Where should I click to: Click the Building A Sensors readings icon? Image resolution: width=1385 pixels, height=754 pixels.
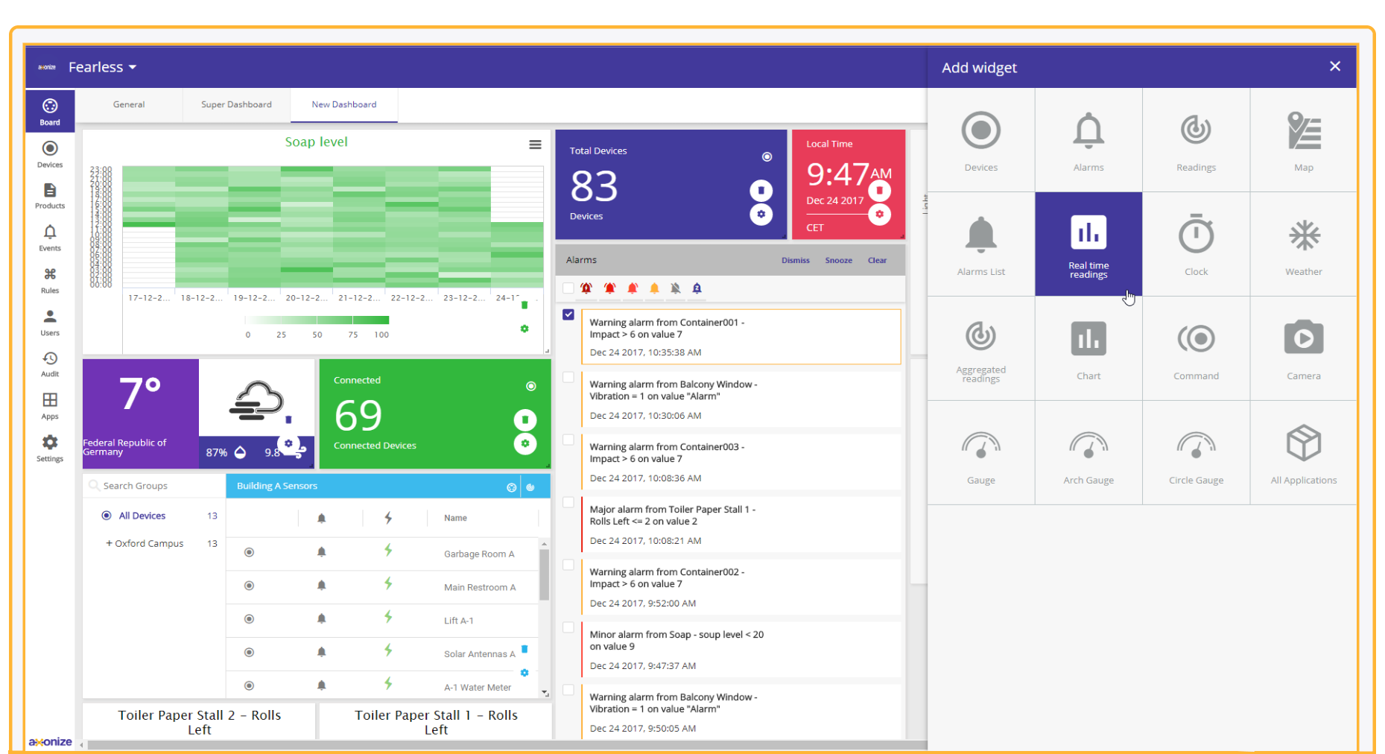tap(530, 487)
